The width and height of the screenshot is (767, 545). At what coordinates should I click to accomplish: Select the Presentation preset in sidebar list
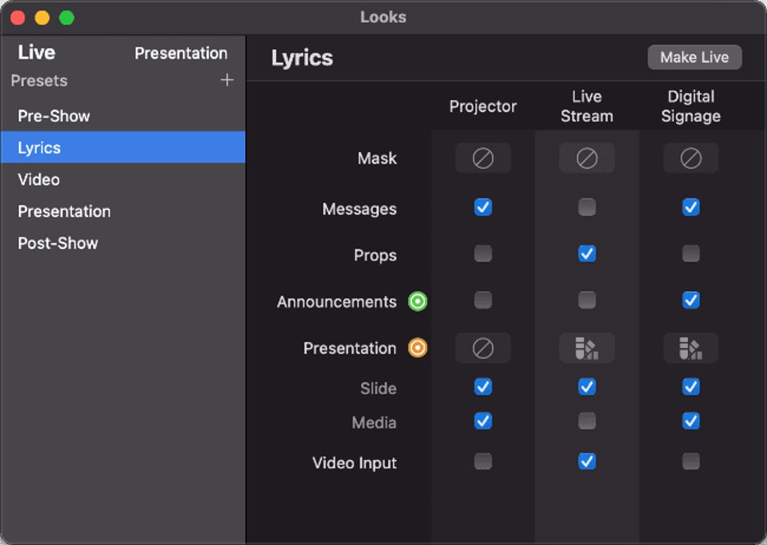point(123,211)
